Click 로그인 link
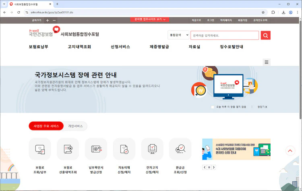Image resolution: width=302 pixels, height=191 pixels. pyautogui.click(x=211, y=20)
